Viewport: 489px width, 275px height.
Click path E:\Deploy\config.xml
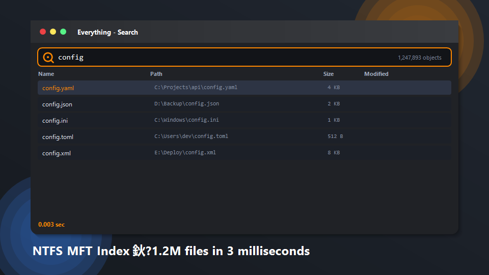click(x=185, y=152)
